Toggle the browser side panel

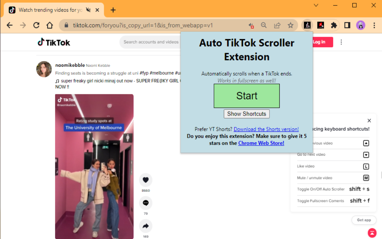pyautogui.click(x=347, y=25)
